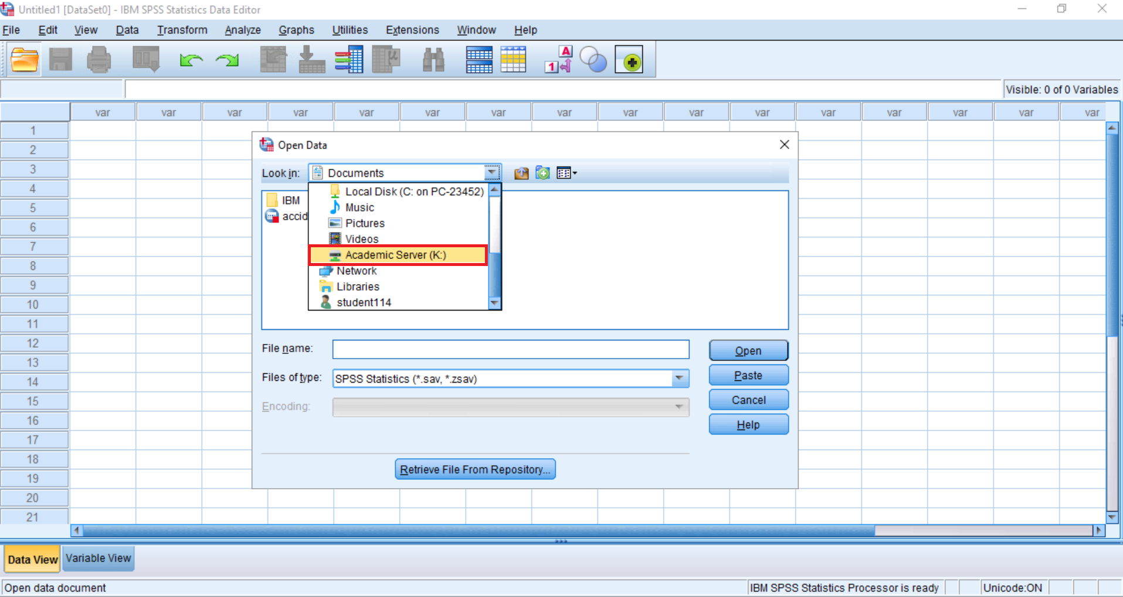Select Pictures in the Look in list
This screenshot has height=597, width=1123.
[357, 223]
